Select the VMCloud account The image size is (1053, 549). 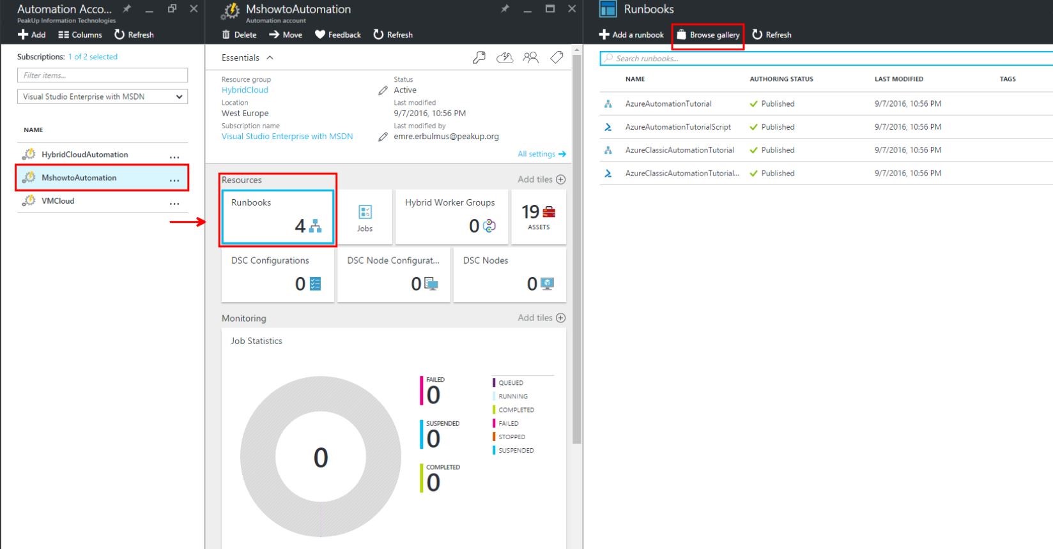tap(102, 200)
